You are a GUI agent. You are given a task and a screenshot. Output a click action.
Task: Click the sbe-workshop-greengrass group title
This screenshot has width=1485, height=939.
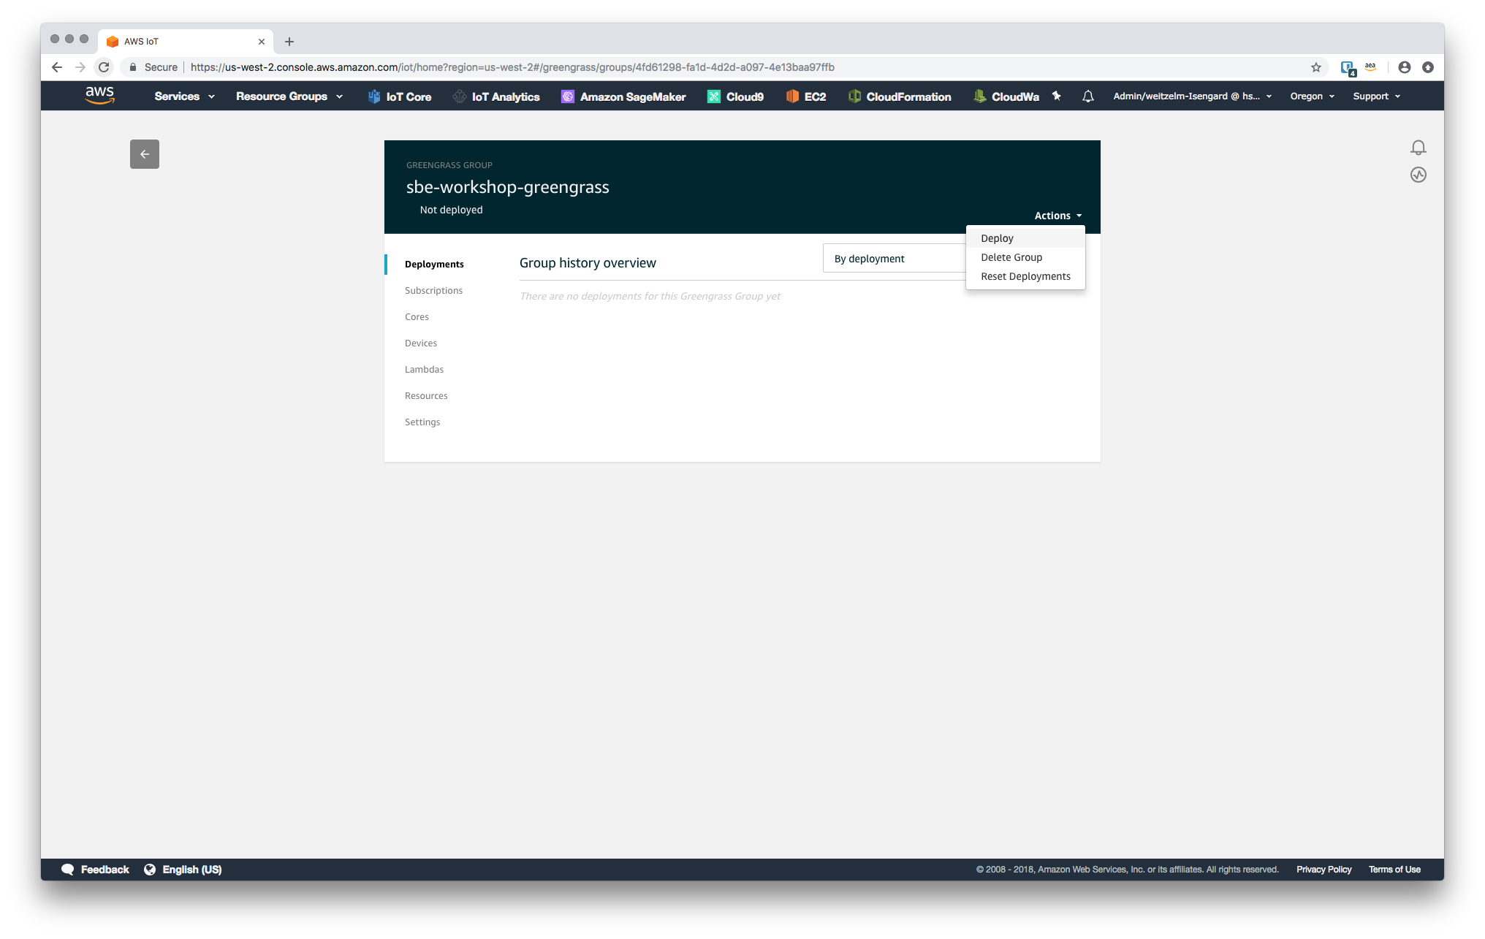(x=507, y=187)
